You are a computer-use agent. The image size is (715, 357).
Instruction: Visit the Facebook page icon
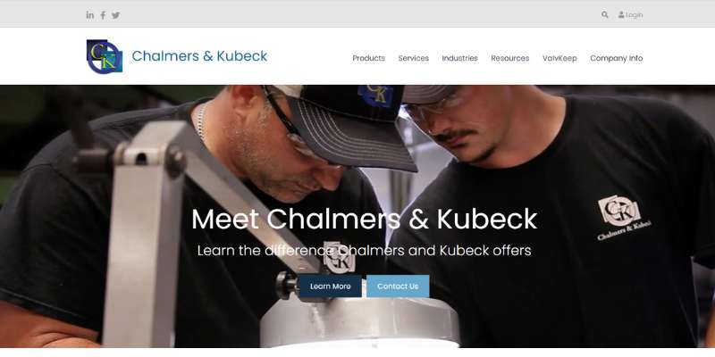[103, 15]
